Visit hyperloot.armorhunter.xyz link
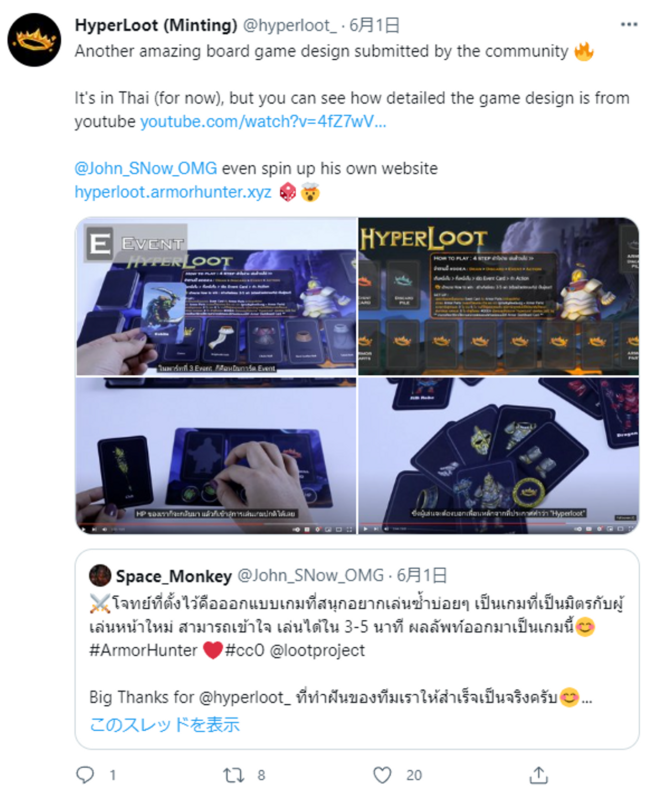Screen dimensions: 657x786 click(173, 192)
